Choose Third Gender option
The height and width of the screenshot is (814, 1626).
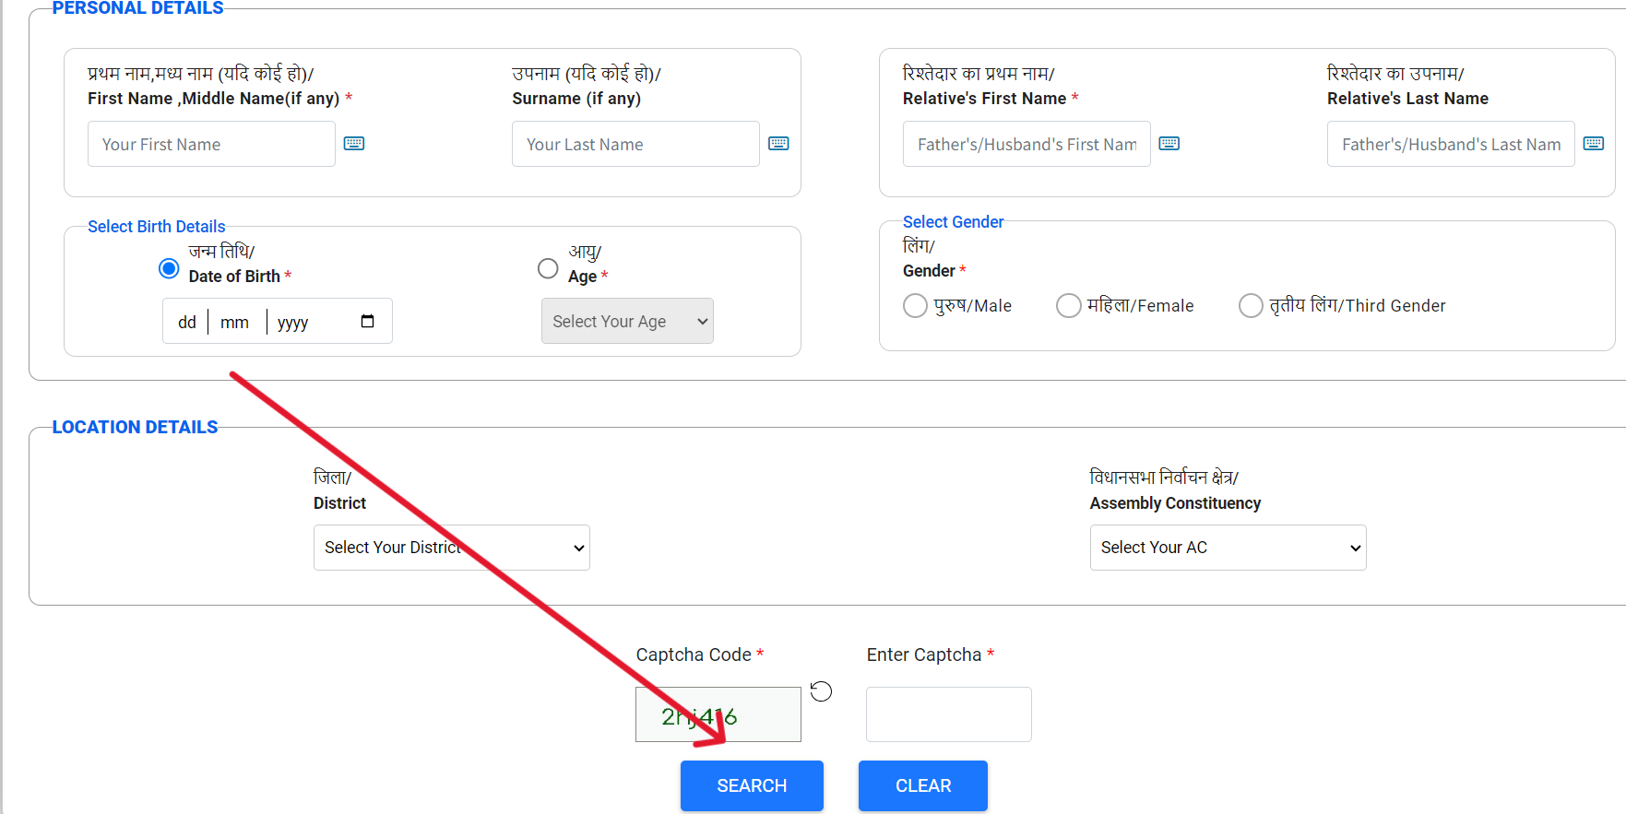[1251, 306]
